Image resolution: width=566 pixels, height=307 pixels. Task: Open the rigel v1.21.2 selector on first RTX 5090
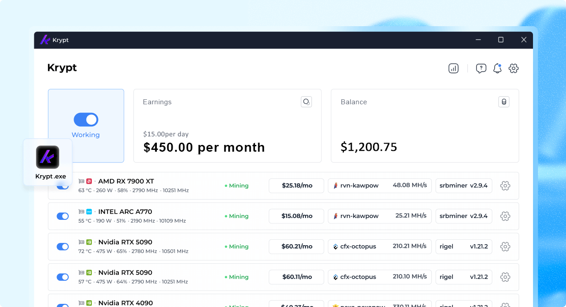[x=464, y=247]
